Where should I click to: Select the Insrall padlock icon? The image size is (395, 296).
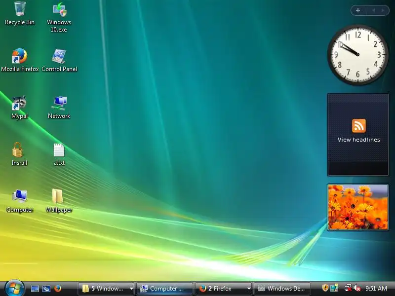tap(18, 150)
